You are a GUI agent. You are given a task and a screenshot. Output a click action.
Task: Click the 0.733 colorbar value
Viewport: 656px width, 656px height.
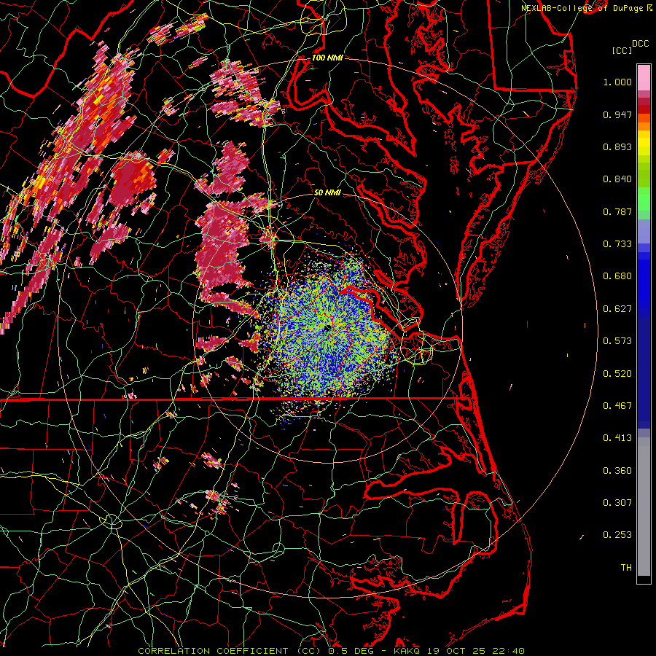617,244
